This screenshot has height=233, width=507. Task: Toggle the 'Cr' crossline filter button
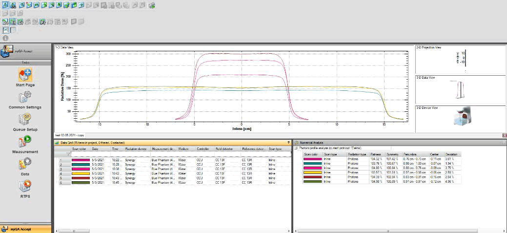pyautogui.click(x=20, y=22)
